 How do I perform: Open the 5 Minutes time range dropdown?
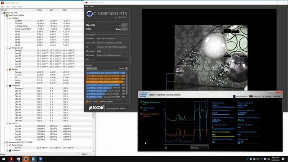tap(199, 148)
